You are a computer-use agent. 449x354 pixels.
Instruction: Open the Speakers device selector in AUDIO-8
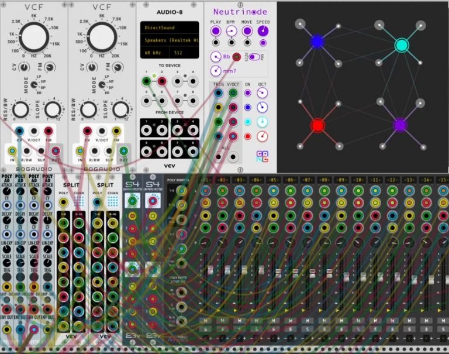[170, 40]
